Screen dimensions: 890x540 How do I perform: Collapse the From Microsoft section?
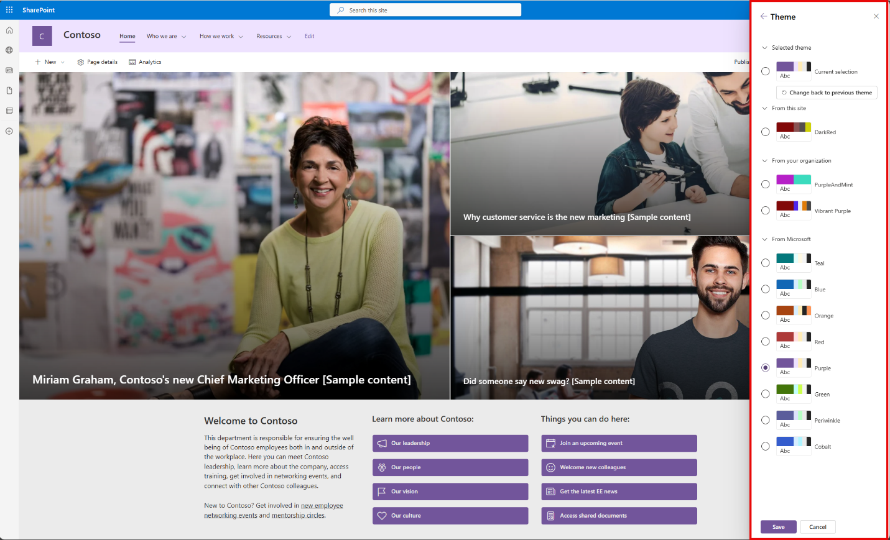[x=765, y=239]
